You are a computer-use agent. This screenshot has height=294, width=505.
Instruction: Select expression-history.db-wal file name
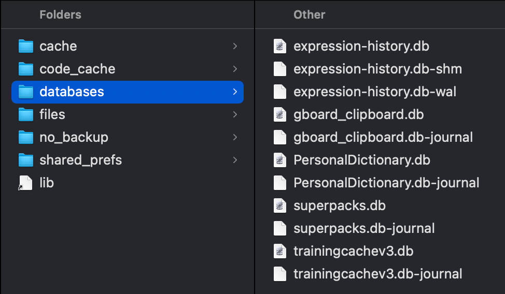374,92
